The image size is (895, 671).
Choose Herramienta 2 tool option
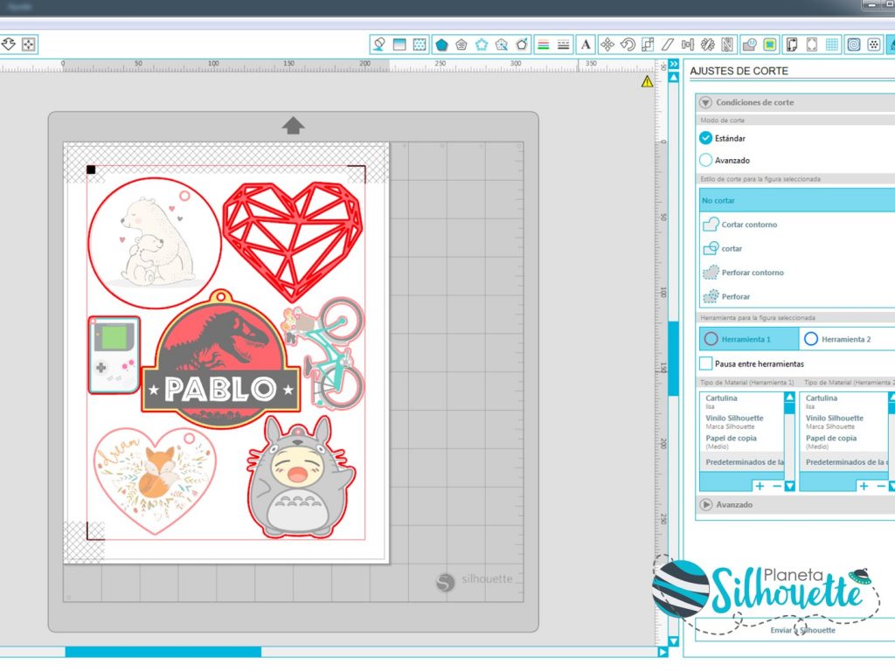[x=848, y=339]
